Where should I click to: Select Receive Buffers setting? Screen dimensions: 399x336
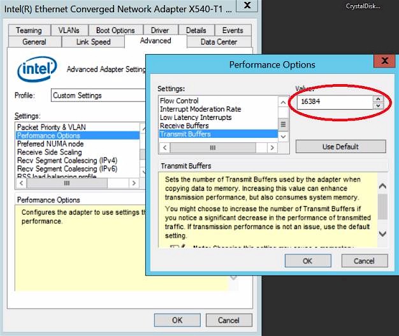[x=219, y=126]
